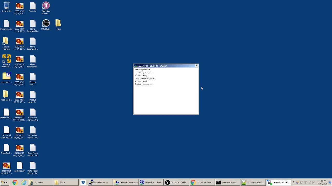This screenshot has height=186, width=332.
Task: Select the Write Floats march11.txt file
Action: coord(33,168)
